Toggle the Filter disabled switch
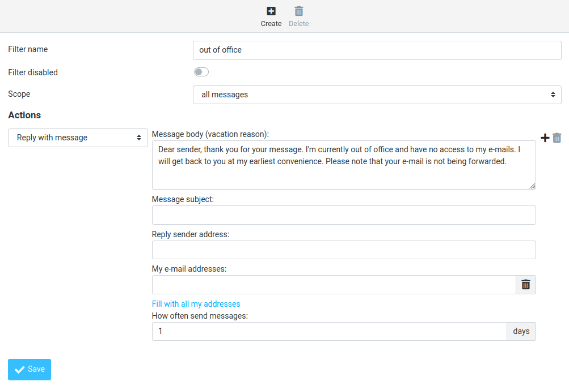The image size is (569, 386). pyautogui.click(x=201, y=72)
